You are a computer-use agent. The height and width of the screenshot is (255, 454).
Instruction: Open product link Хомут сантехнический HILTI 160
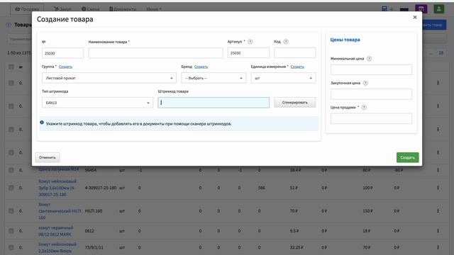pyautogui.click(x=60, y=211)
